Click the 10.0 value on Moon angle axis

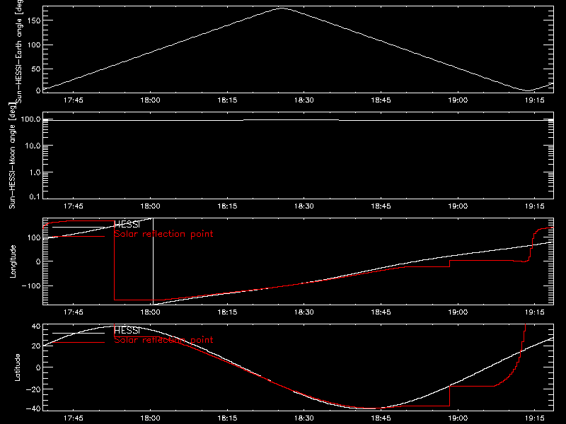33,146
